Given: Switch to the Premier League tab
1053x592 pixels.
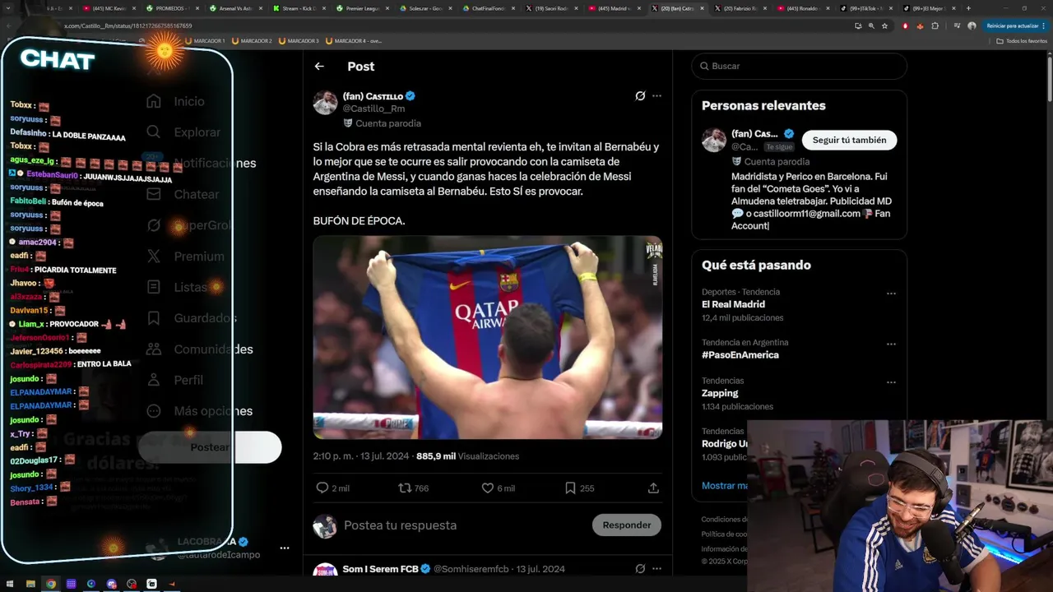Looking at the screenshot, I should (x=361, y=8).
